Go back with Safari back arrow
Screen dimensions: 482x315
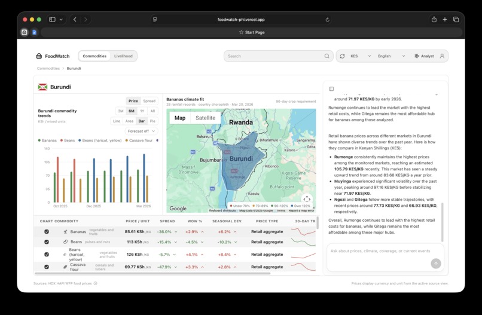point(75,19)
